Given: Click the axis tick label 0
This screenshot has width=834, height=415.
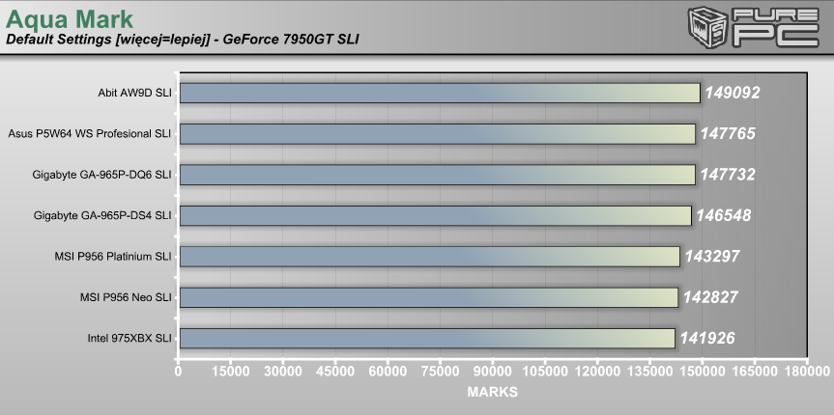Looking at the screenshot, I should click(178, 371).
